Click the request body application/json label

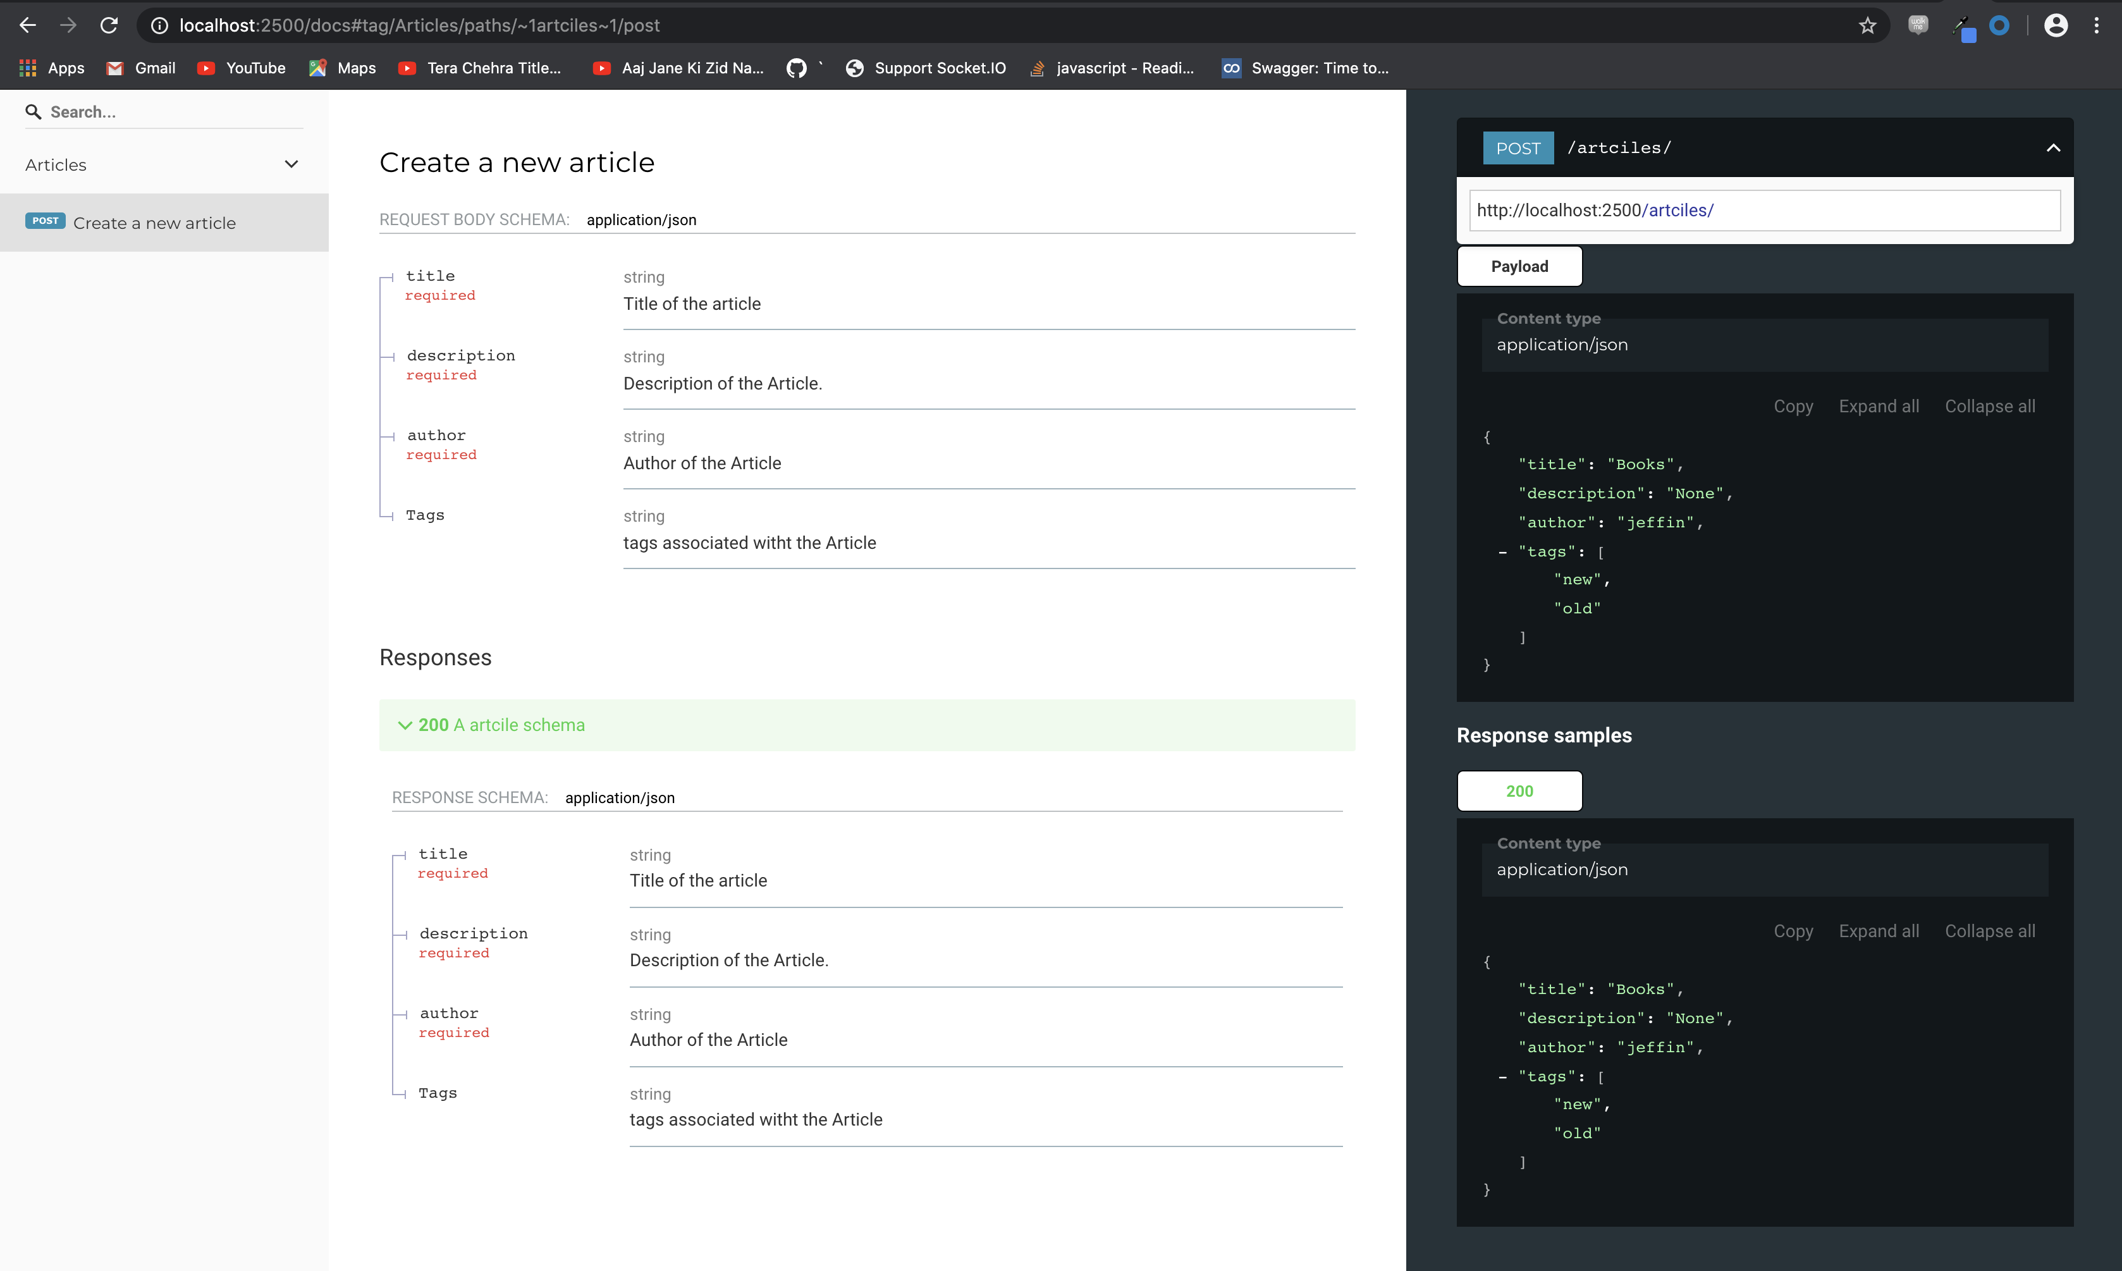[641, 220]
